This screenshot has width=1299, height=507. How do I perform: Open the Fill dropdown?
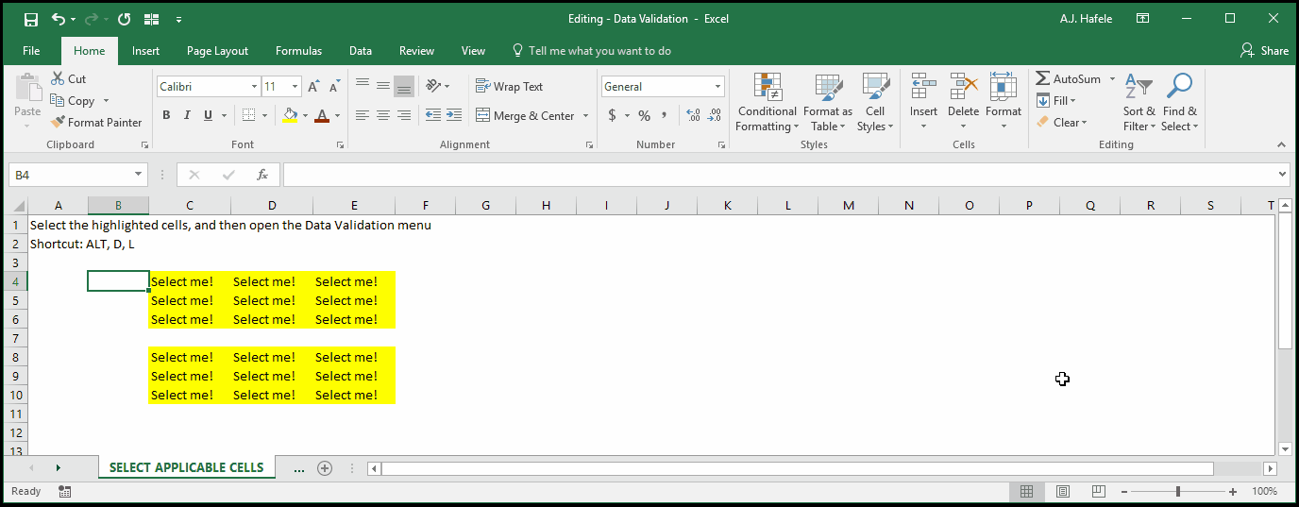[1057, 101]
